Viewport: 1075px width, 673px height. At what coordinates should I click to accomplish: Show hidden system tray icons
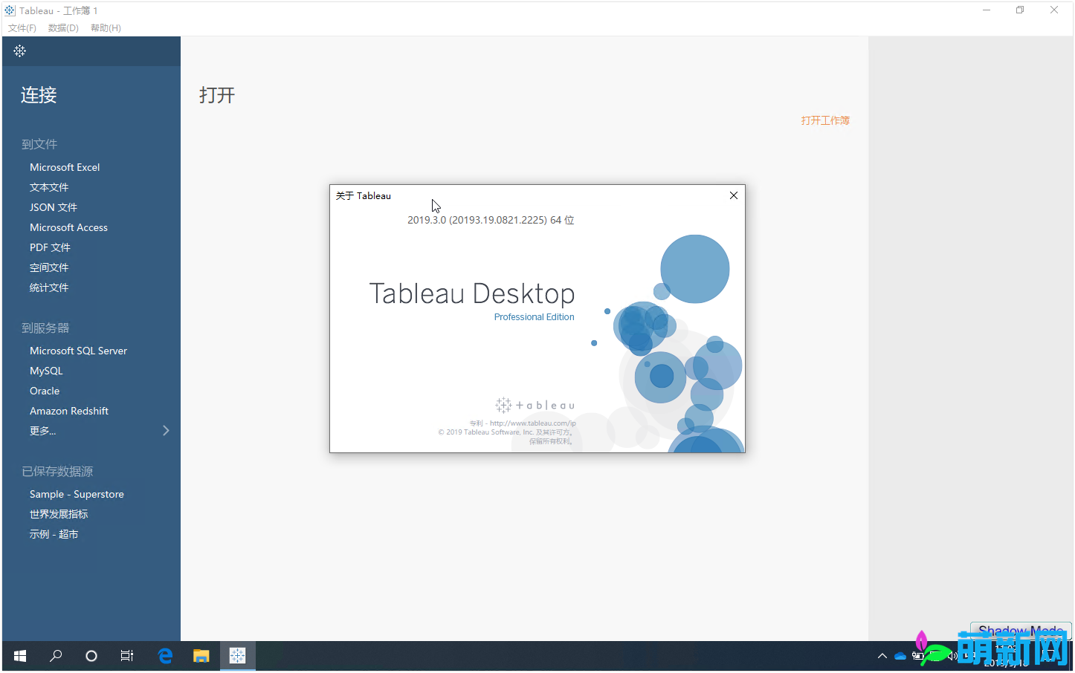pos(882,656)
